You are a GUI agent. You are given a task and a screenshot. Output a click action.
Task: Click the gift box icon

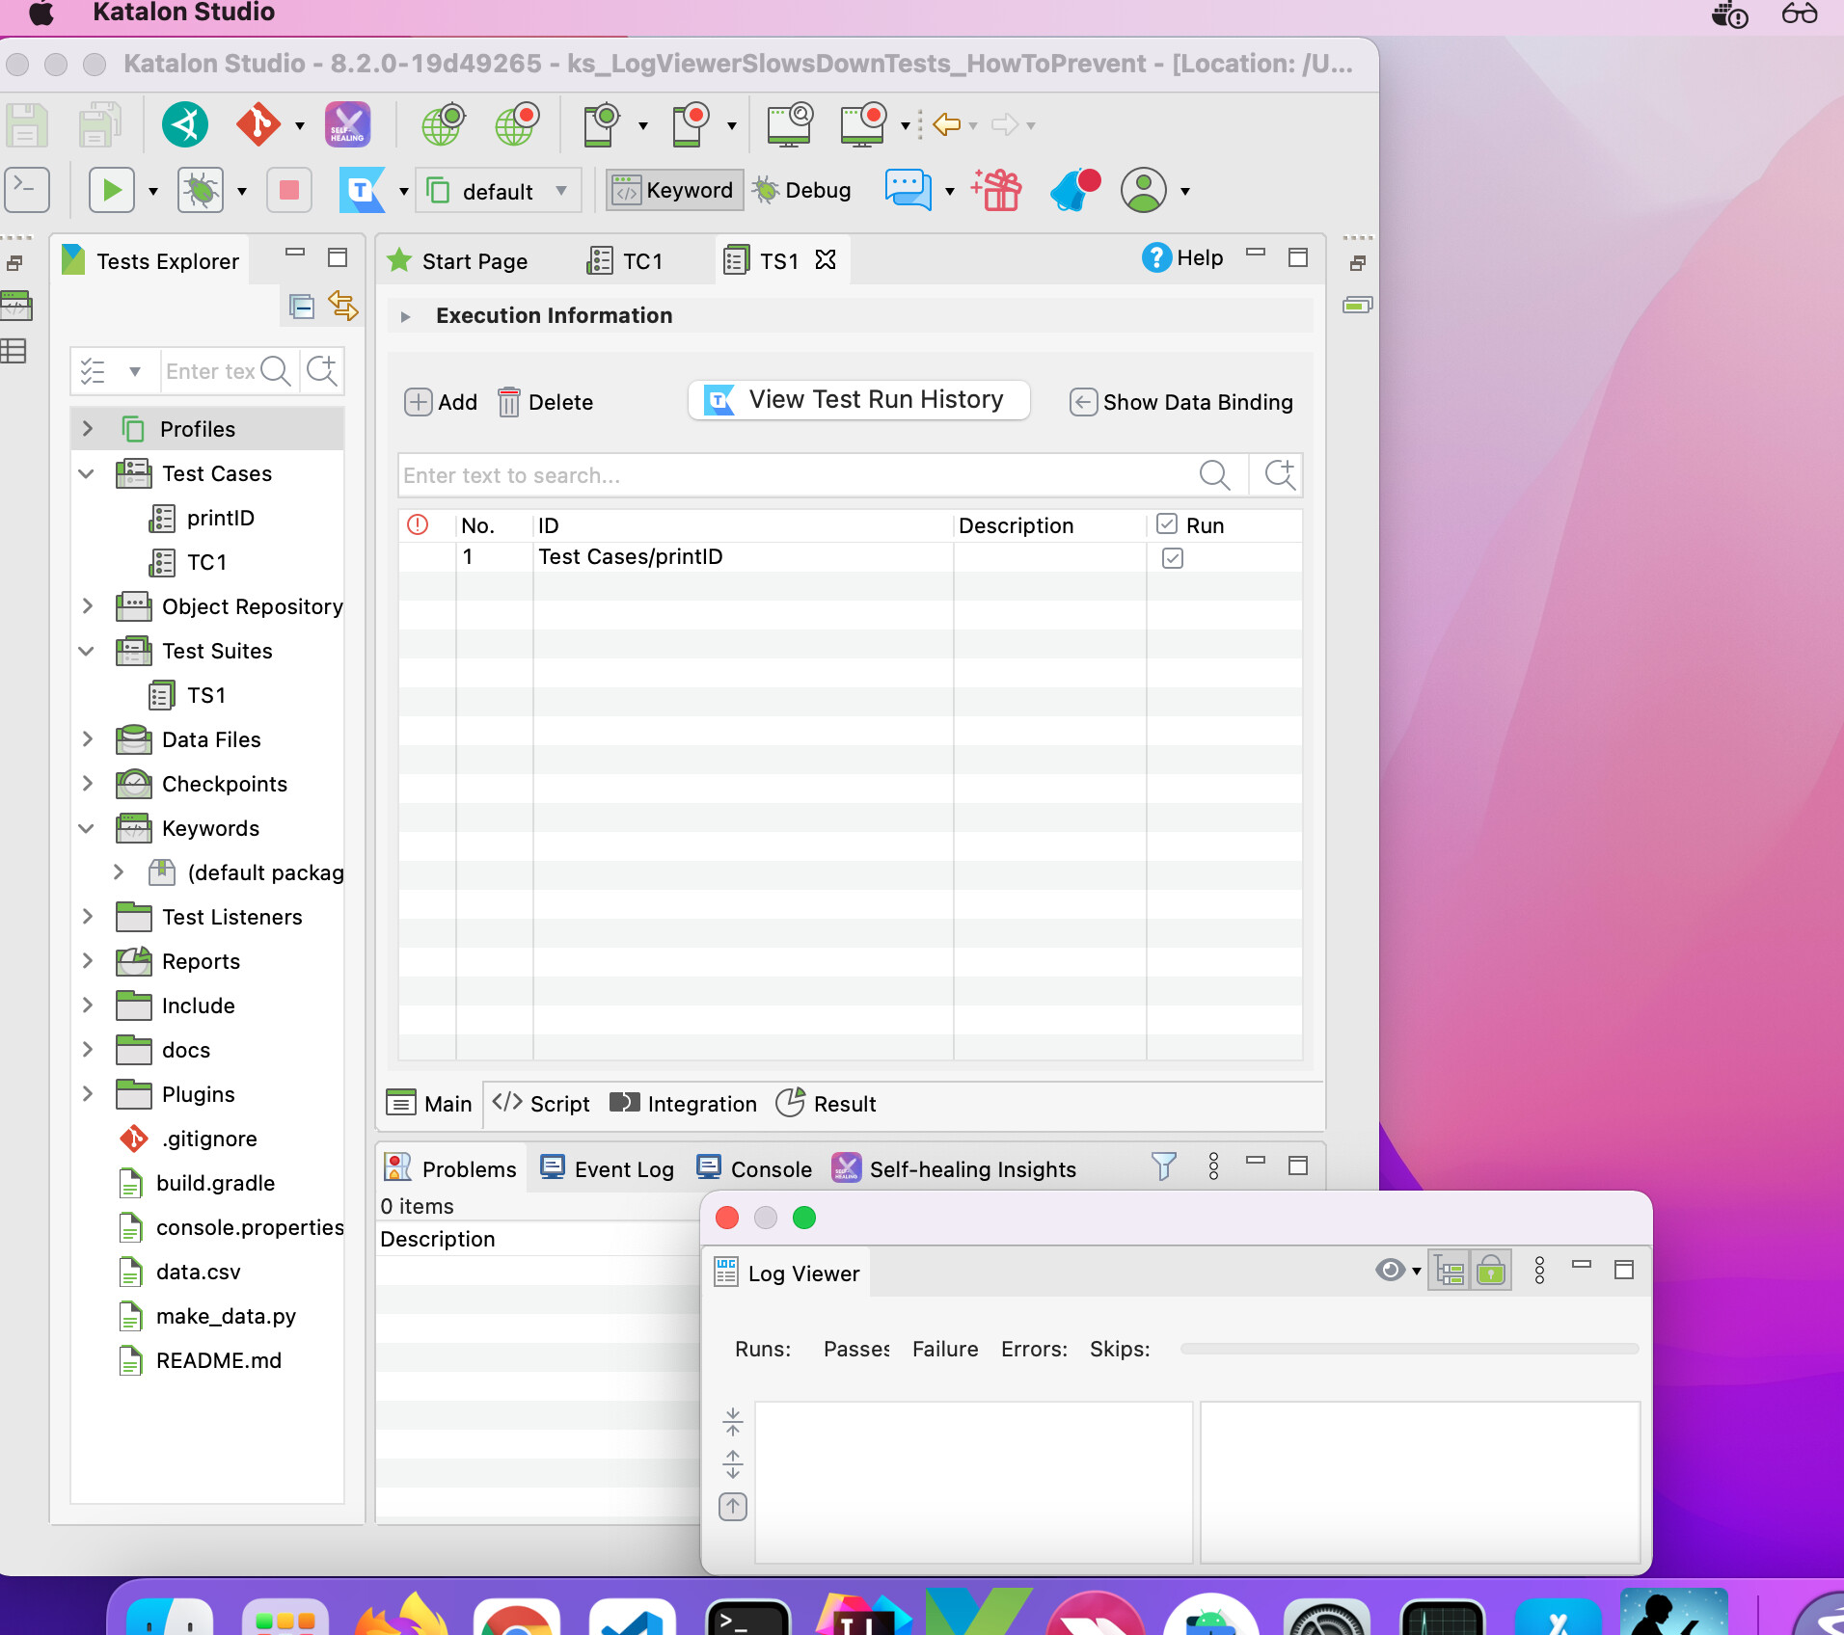point(997,190)
